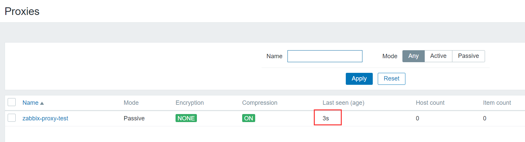Click the Compression column header
The height and width of the screenshot is (142, 525).
point(260,103)
